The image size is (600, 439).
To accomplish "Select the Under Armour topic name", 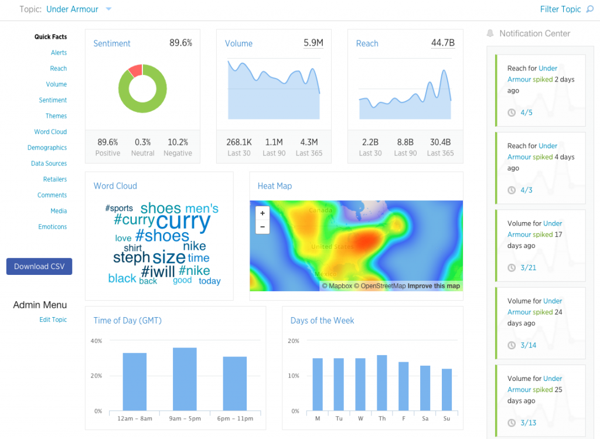I will pyautogui.click(x=72, y=9).
